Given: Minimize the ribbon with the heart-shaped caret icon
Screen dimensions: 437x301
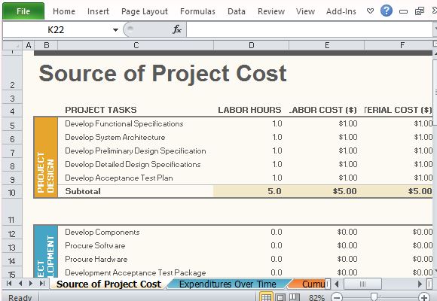Looking at the screenshot, I should coord(370,11).
